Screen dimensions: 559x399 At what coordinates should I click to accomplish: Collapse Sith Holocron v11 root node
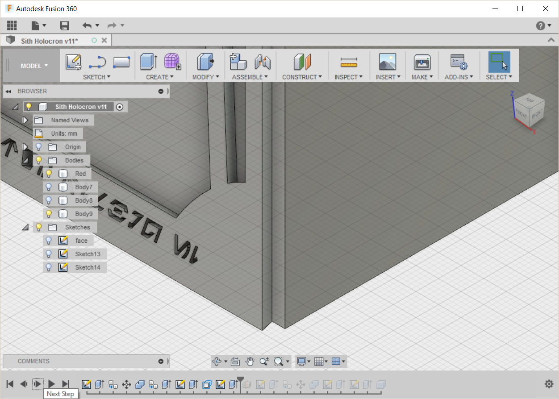(x=15, y=107)
